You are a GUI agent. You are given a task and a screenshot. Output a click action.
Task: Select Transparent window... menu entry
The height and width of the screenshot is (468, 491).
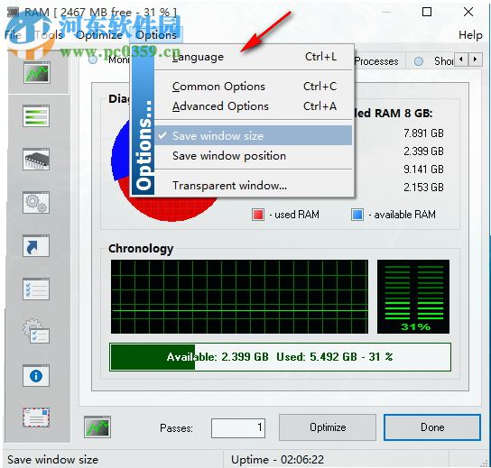click(254, 186)
